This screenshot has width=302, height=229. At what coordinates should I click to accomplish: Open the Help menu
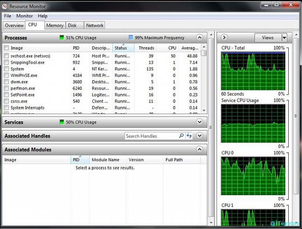point(43,16)
